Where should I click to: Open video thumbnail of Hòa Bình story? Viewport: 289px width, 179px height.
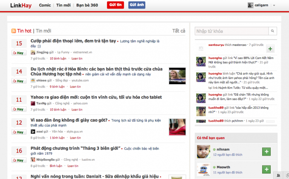click(x=177, y=76)
